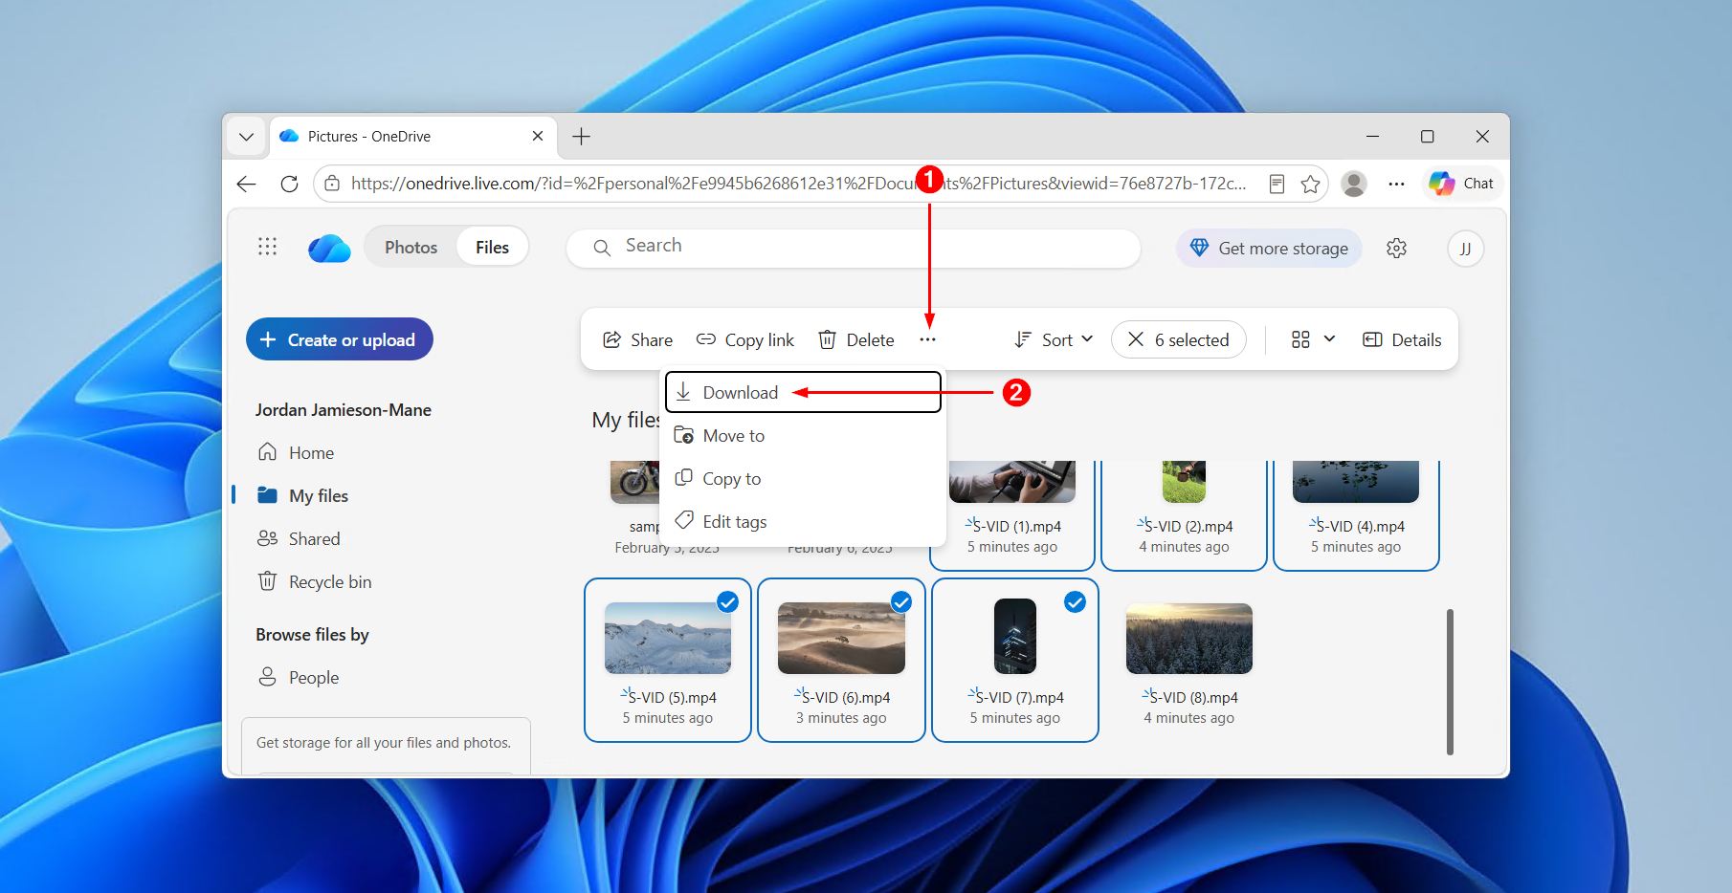This screenshot has width=1732, height=893.
Task: Click the S-VID (4).mp4 file name
Action: click(x=1361, y=526)
